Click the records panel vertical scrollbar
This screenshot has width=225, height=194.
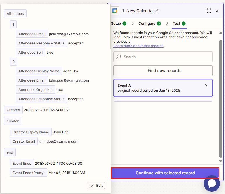pyautogui.click(x=221, y=99)
